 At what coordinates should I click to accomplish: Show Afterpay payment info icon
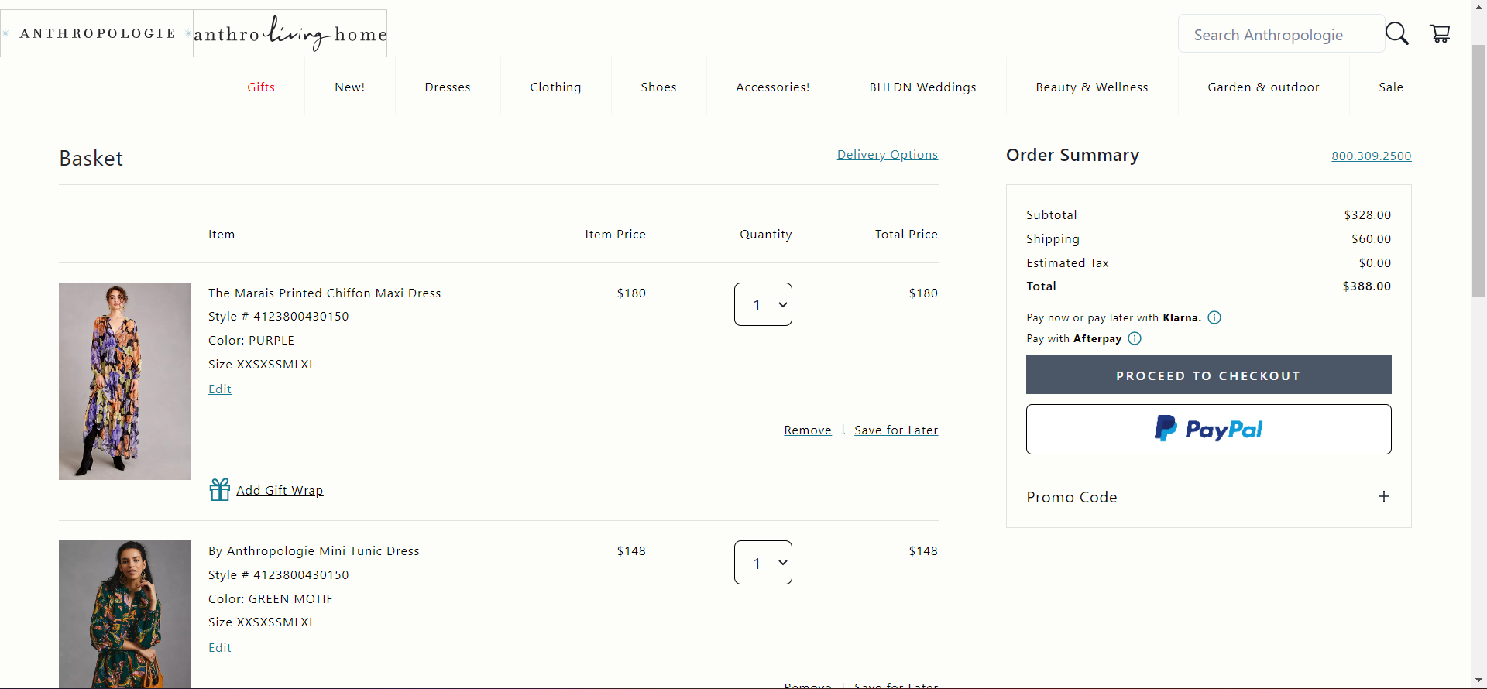click(x=1135, y=338)
